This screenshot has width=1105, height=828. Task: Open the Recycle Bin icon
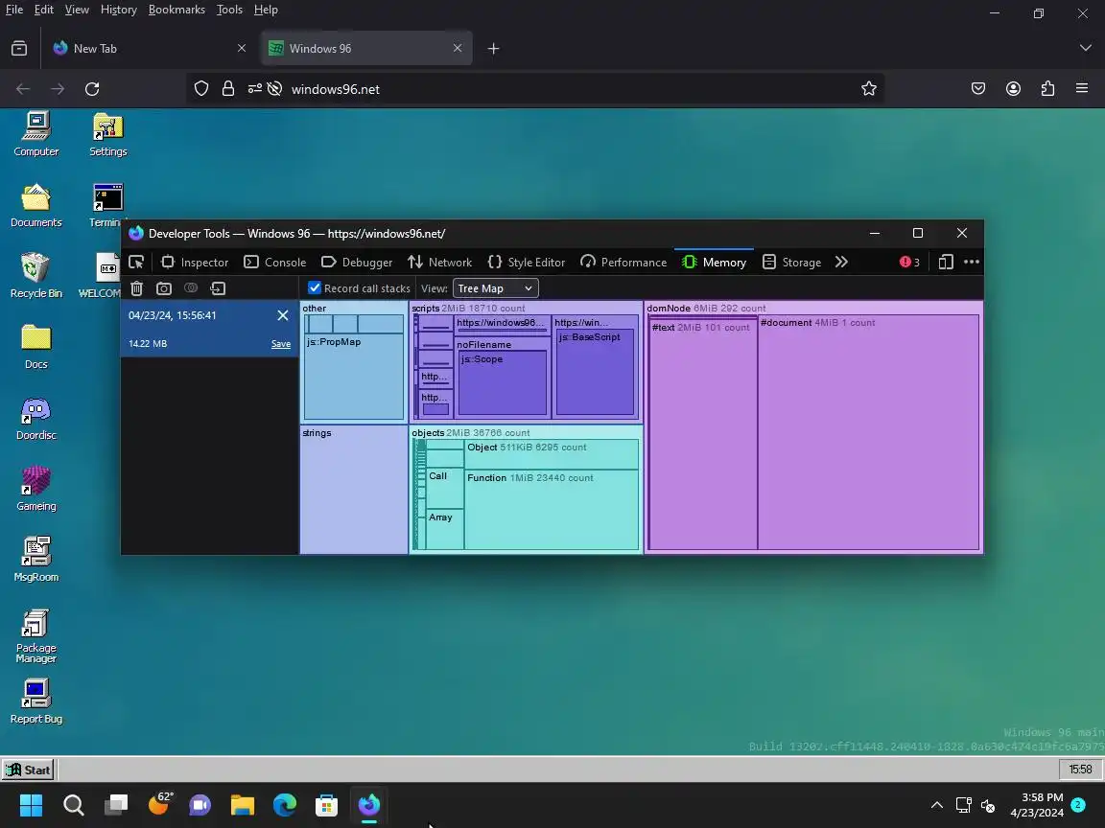[x=35, y=276]
